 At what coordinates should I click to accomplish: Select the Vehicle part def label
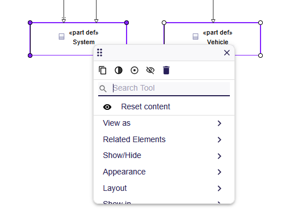(x=217, y=42)
